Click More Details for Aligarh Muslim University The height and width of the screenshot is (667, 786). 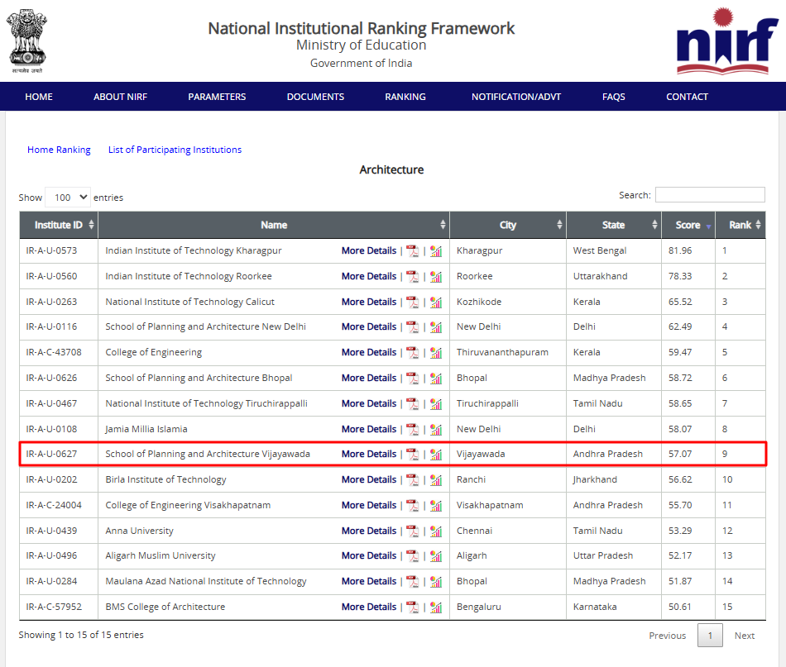point(369,555)
